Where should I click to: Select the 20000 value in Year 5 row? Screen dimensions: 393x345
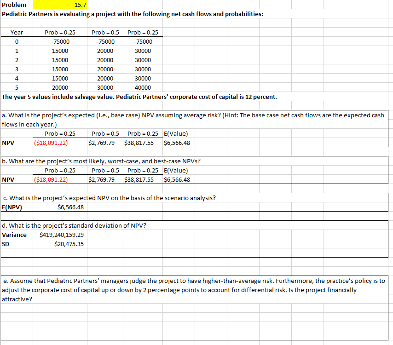click(60, 88)
